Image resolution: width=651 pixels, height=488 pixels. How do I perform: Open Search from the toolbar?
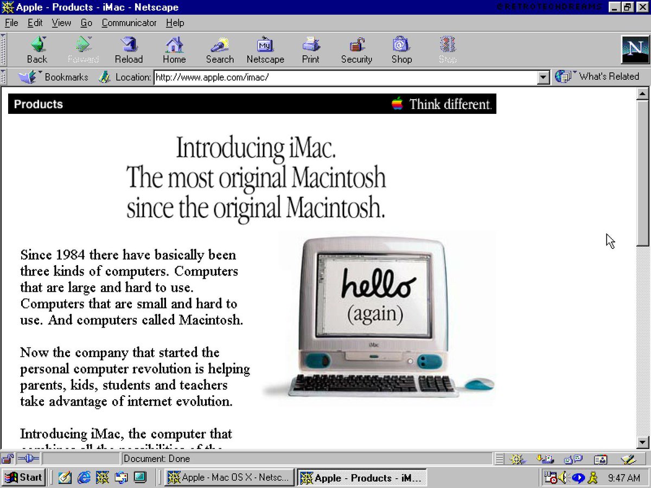point(220,50)
